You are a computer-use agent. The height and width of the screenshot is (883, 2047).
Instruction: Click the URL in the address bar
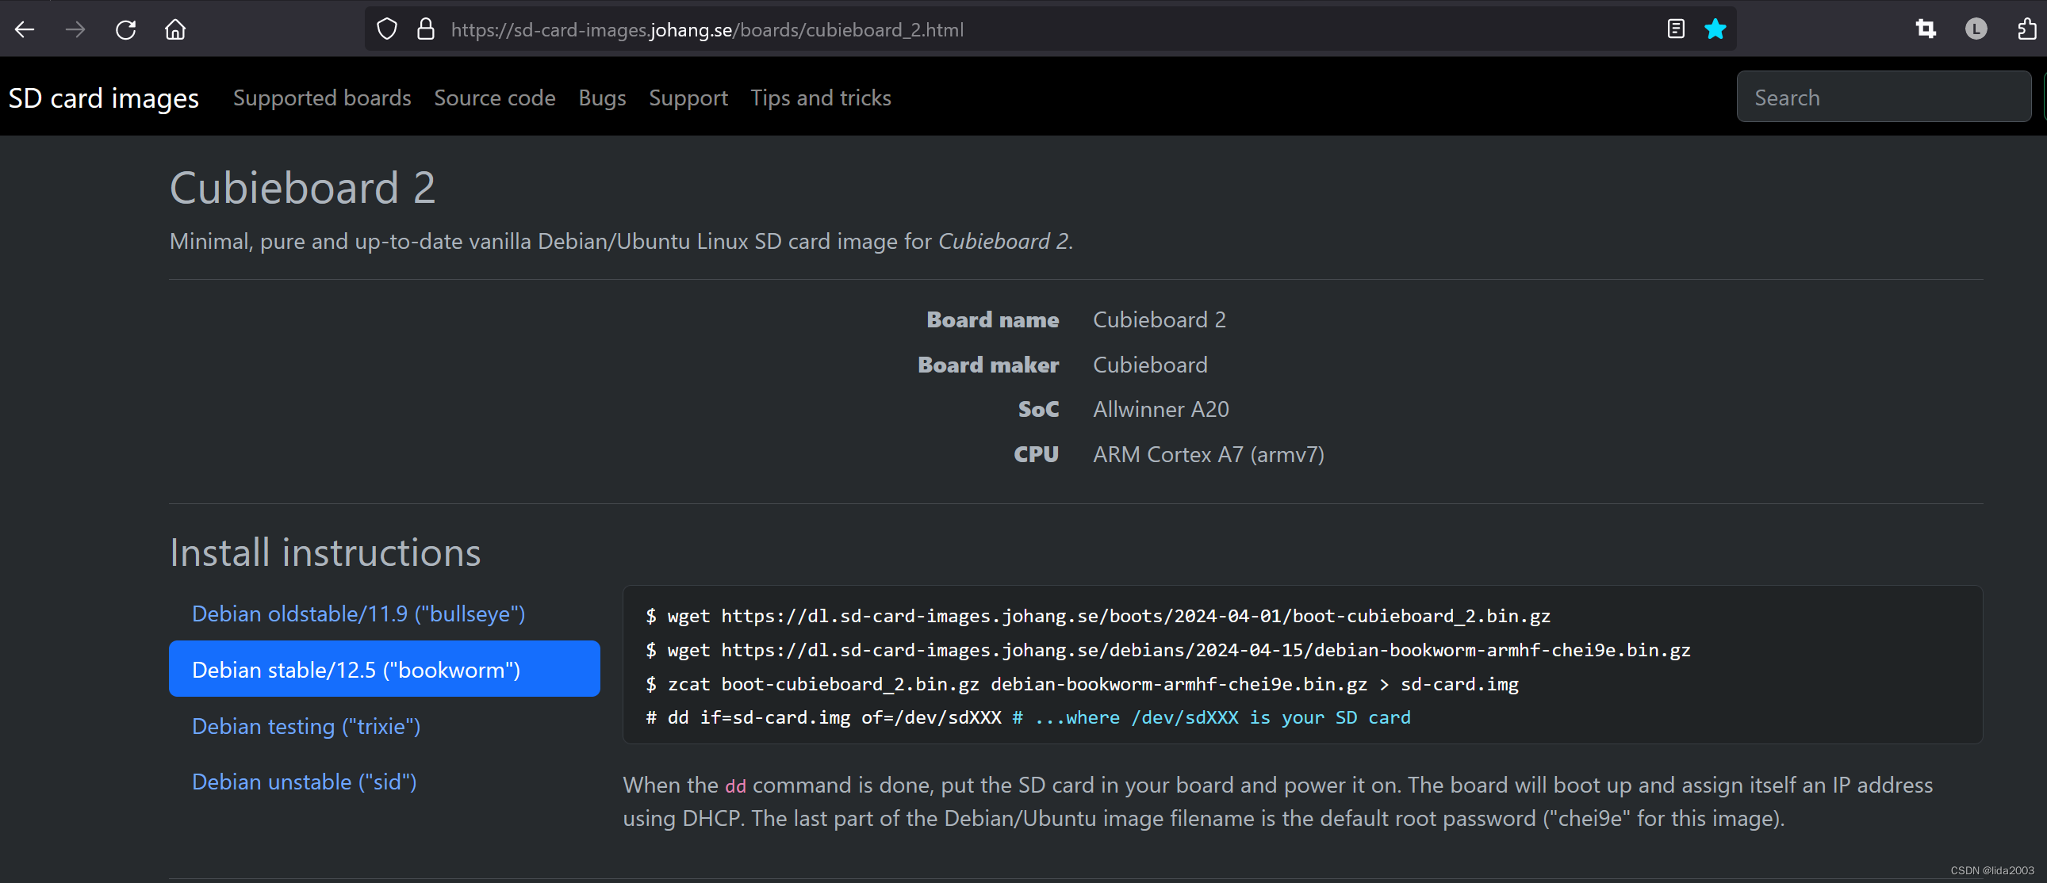[x=707, y=30]
